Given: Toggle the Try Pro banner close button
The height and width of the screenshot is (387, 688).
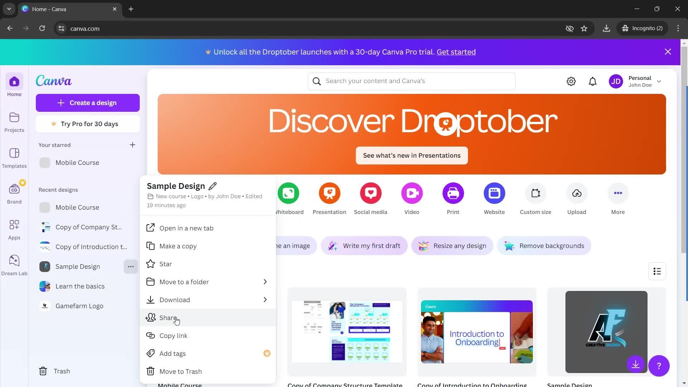Looking at the screenshot, I should [668, 52].
